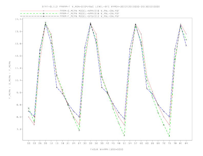The image size is (203, 156).
Task: Click the y-axis tick value 12.0
Action: pos(18,56)
